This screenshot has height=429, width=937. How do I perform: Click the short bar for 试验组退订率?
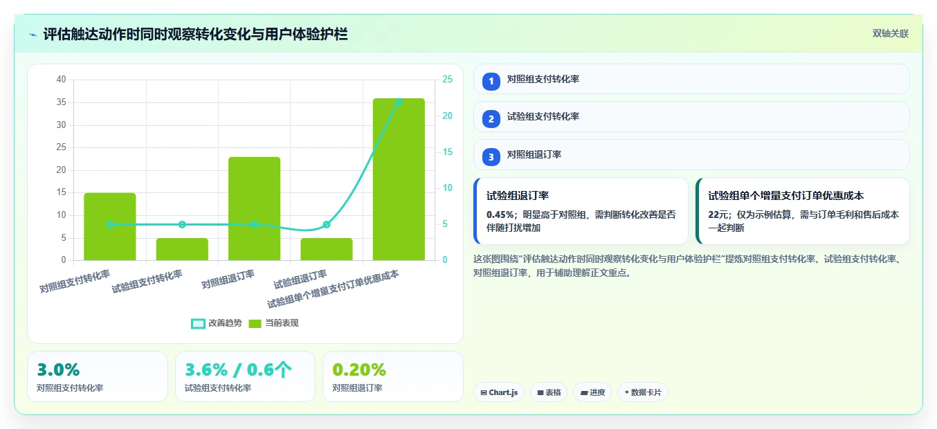click(x=327, y=249)
